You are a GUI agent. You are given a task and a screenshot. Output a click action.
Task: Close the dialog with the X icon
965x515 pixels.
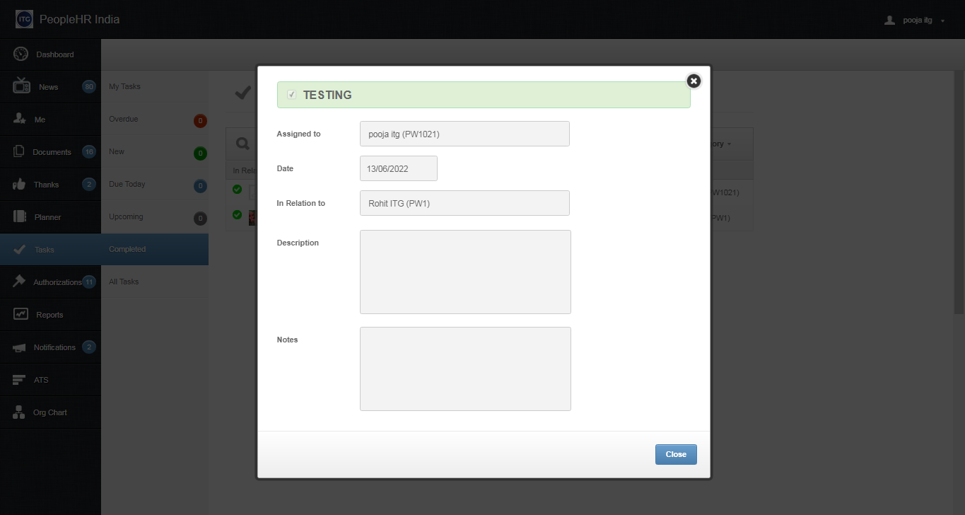[694, 81]
